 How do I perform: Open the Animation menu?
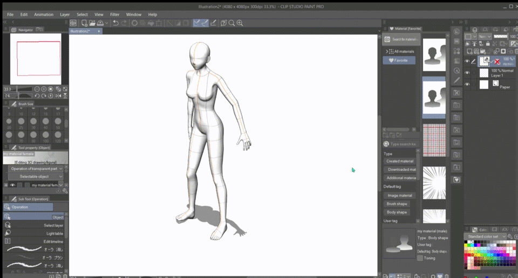click(x=44, y=15)
